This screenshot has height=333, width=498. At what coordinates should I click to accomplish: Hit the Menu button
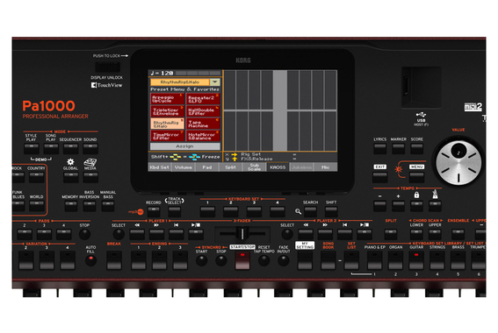point(416,177)
